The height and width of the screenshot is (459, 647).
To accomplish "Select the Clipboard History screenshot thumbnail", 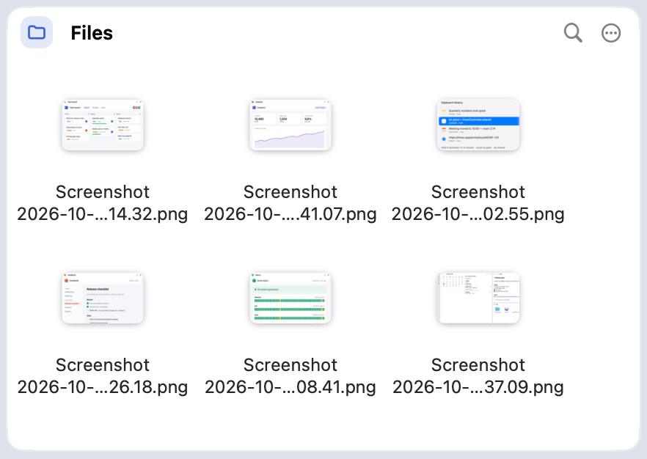I will click(478, 125).
